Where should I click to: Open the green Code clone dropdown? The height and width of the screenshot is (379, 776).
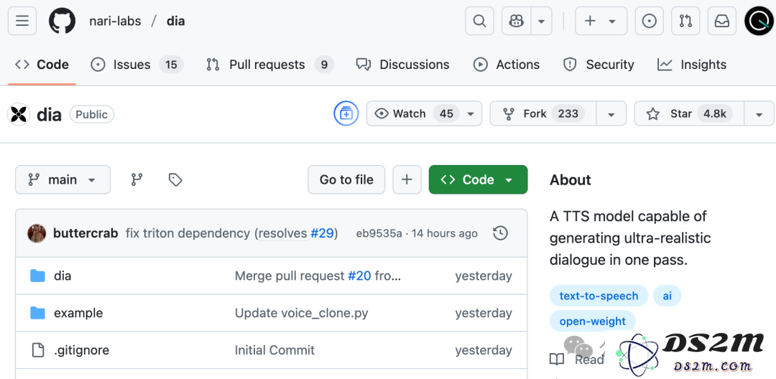point(478,179)
